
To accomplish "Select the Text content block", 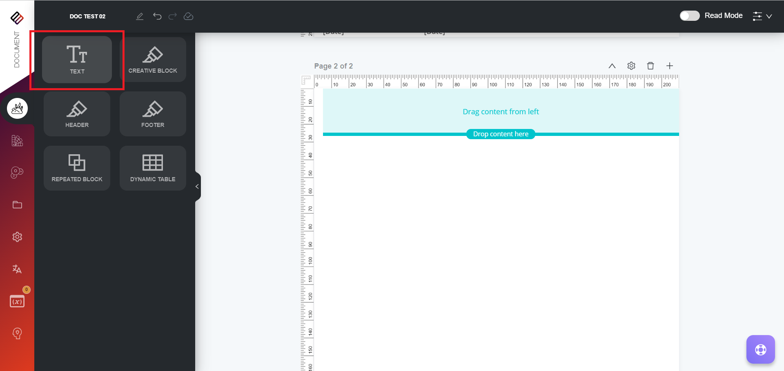I will 77,60.
